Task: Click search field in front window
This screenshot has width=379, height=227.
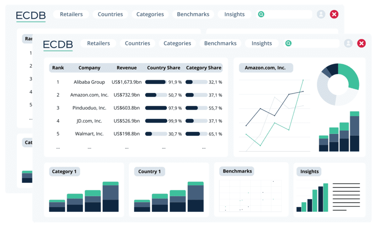Action: click(312, 43)
